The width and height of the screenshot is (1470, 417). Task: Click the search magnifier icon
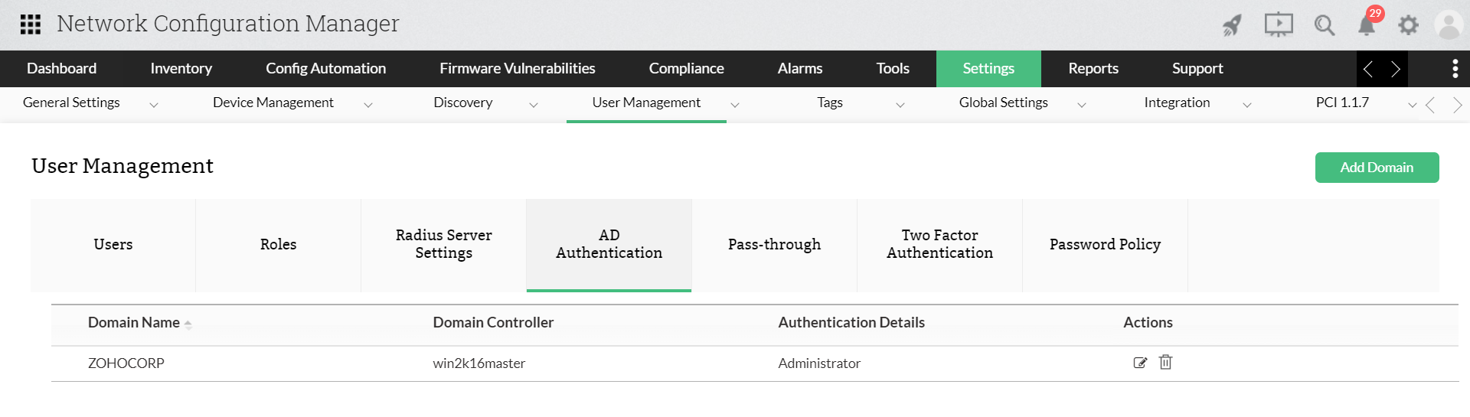pos(1324,25)
